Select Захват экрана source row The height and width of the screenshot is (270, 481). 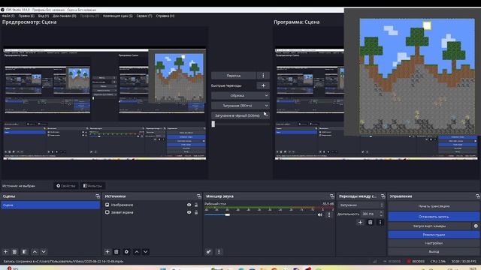[x=152, y=212]
